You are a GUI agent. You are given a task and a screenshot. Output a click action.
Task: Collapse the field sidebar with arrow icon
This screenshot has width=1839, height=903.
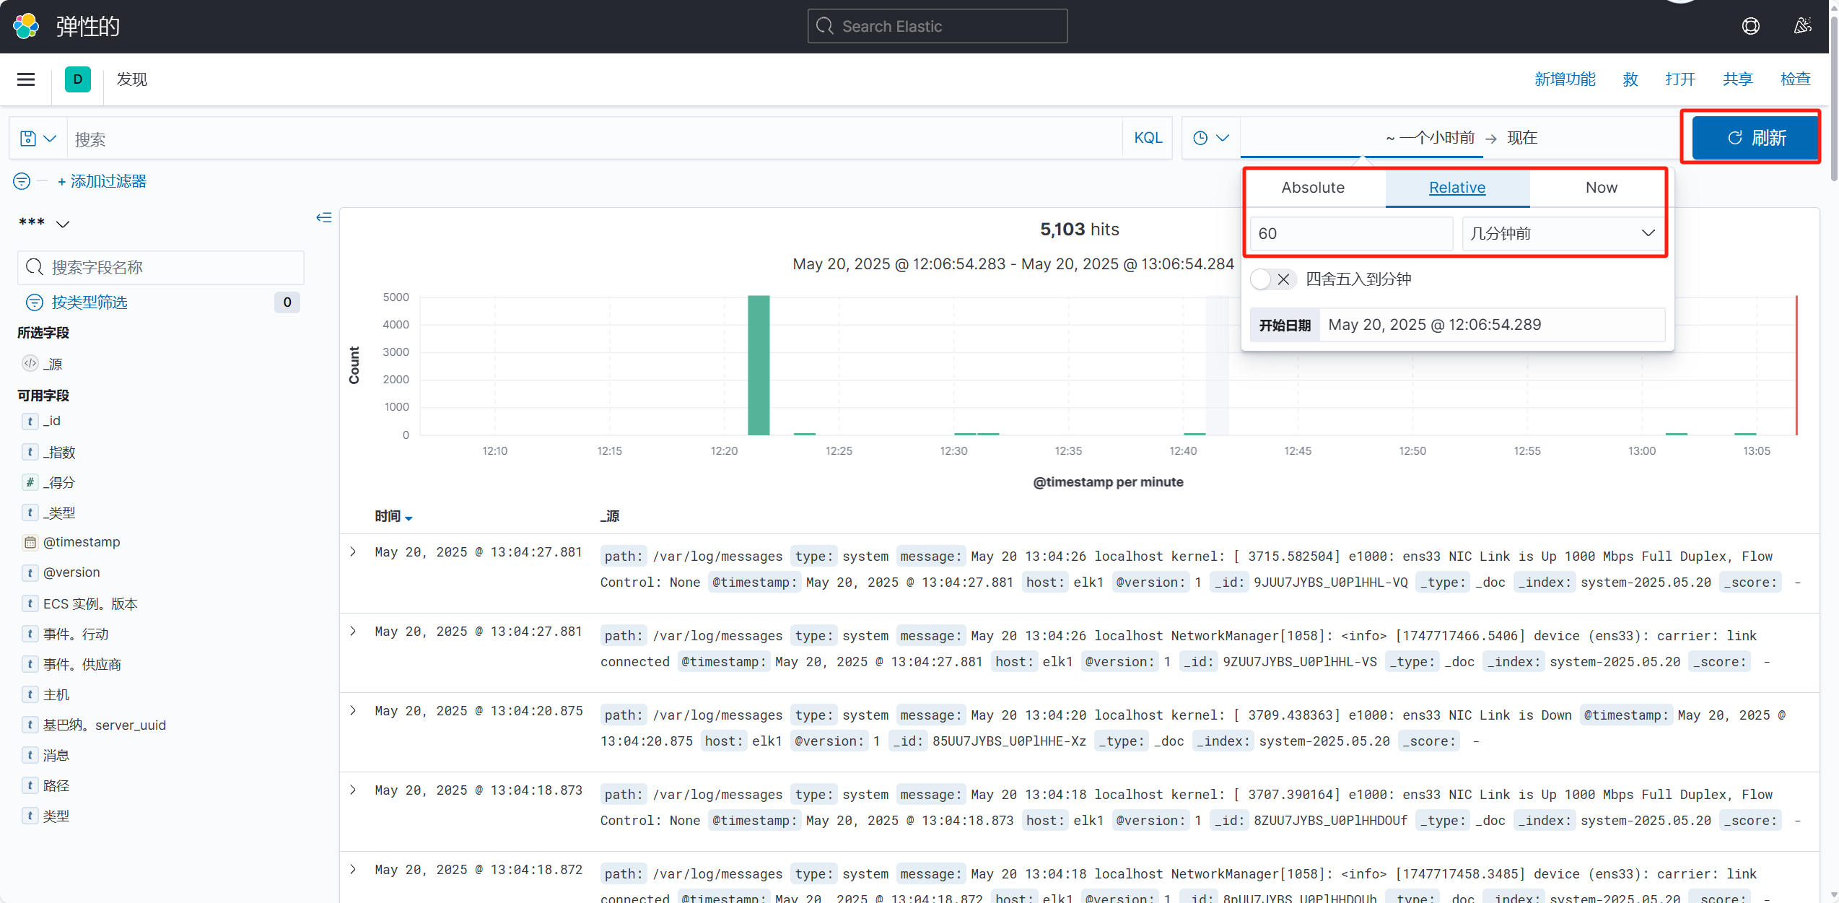pos(323,217)
